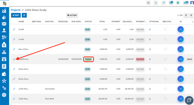Sort by the Total column header

tap(102, 22)
